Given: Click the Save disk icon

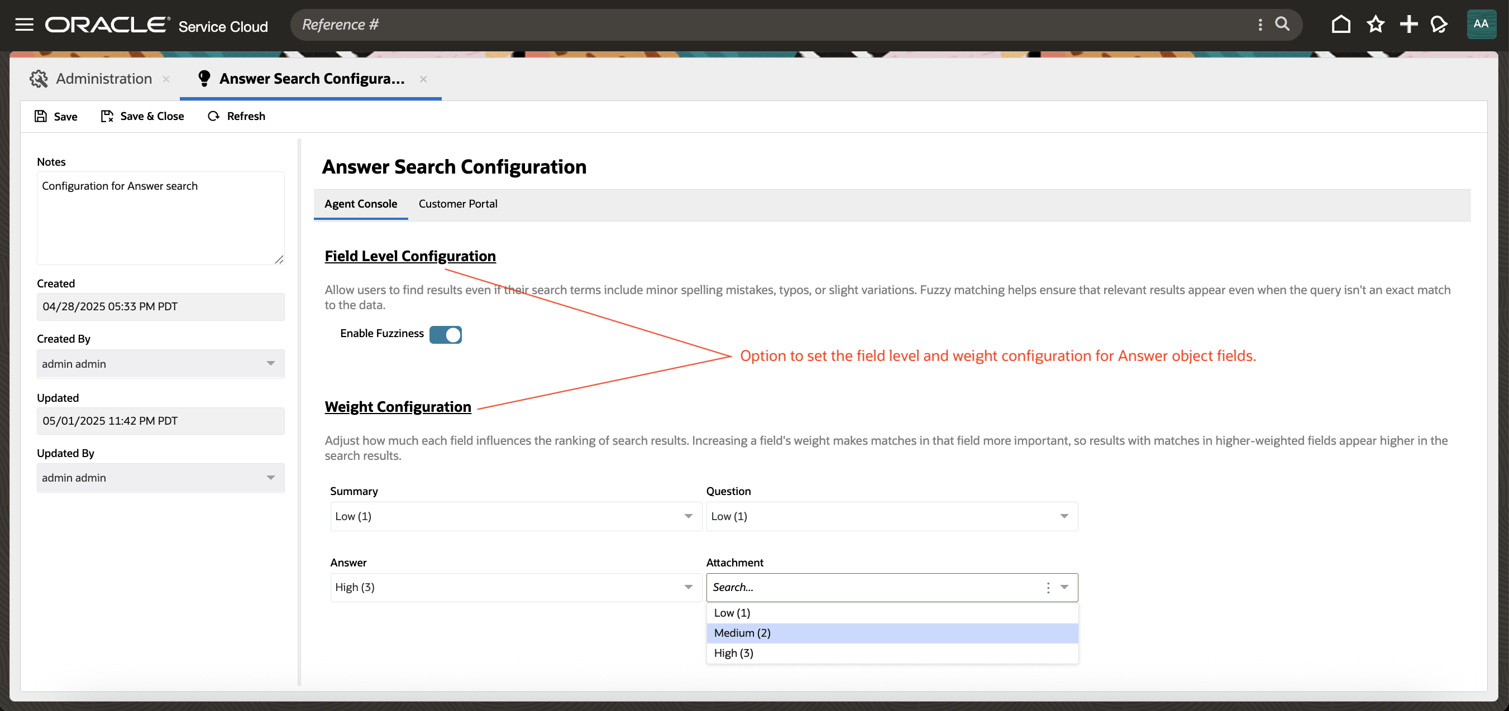Looking at the screenshot, I should tap(40, 116).
